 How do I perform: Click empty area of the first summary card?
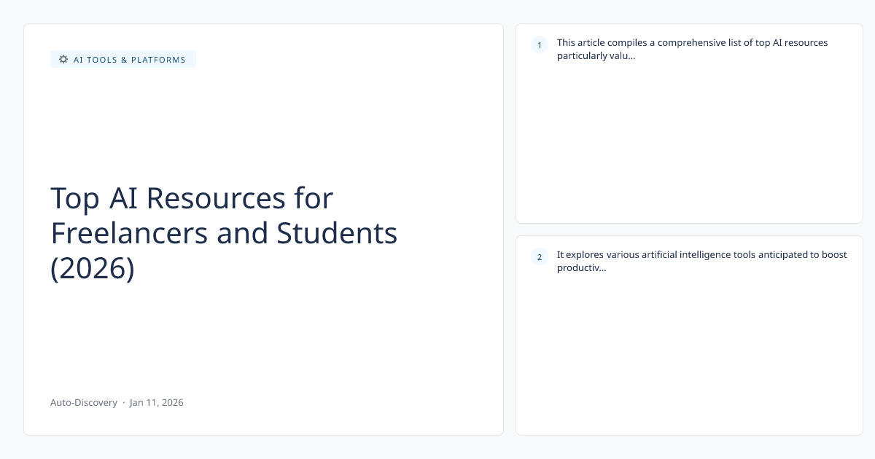[689, 146]
